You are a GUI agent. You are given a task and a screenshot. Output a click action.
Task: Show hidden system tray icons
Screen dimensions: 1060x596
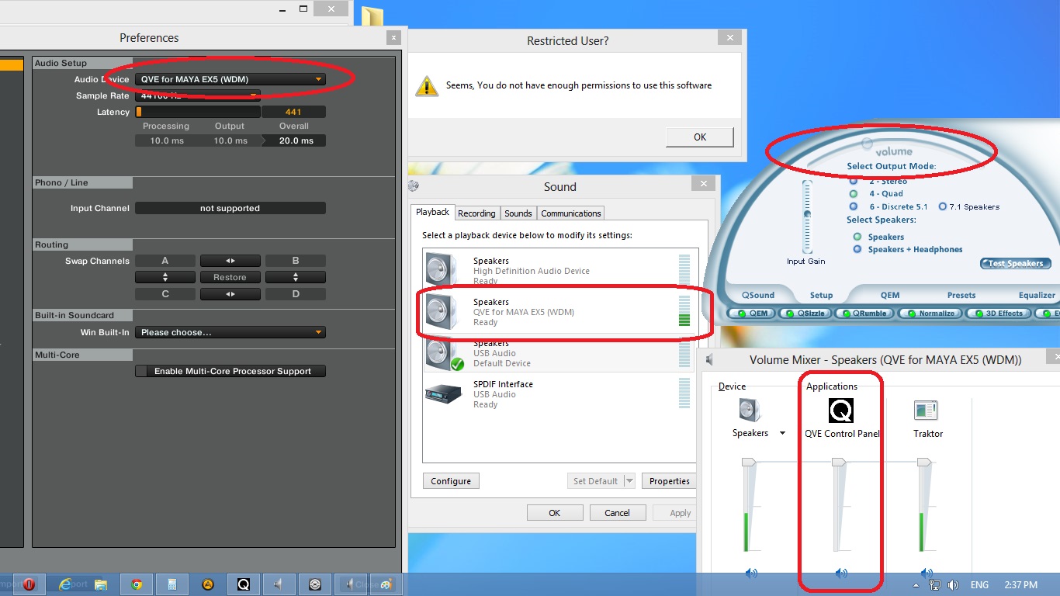916,585
